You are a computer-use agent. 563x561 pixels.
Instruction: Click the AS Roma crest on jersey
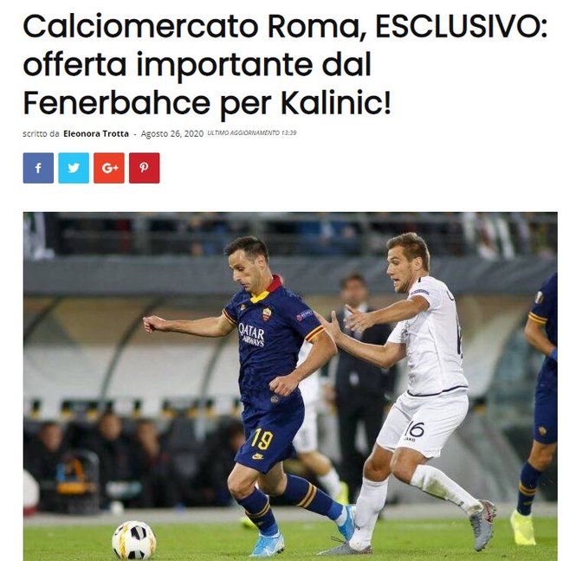pos(267,313)
